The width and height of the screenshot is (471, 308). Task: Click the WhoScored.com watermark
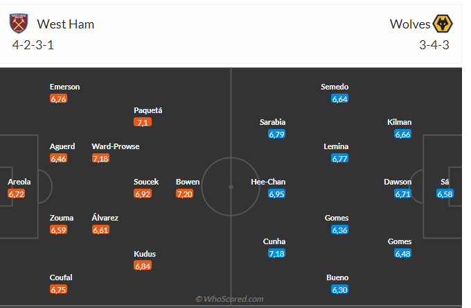229,299
